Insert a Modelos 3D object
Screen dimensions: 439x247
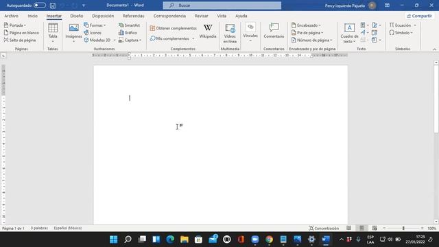(x=97, y=40)
